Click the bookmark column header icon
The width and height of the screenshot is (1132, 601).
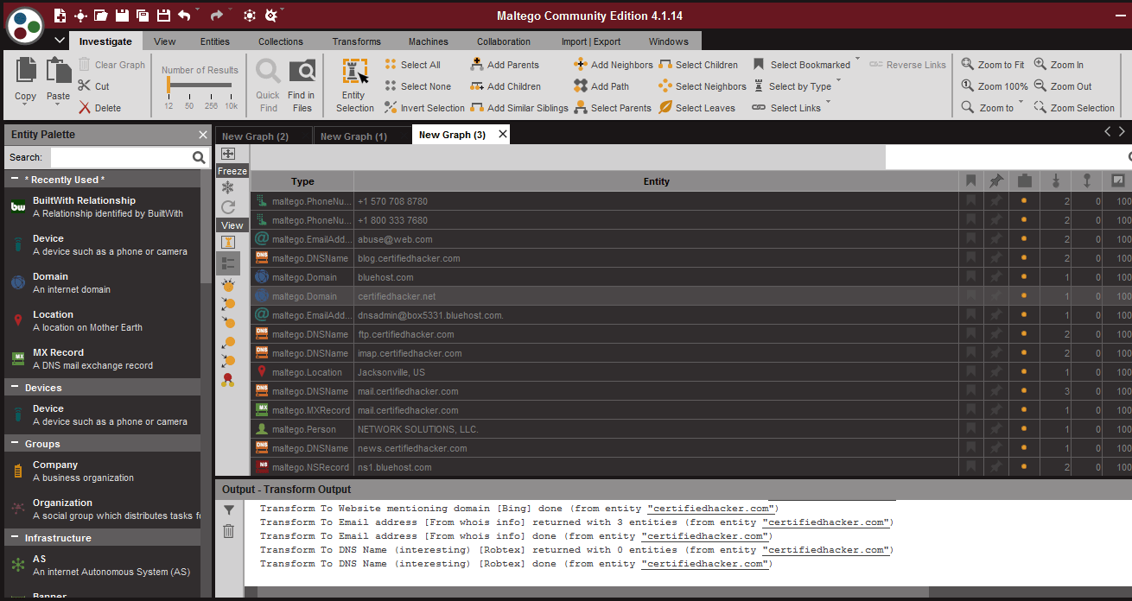[971, 181]
